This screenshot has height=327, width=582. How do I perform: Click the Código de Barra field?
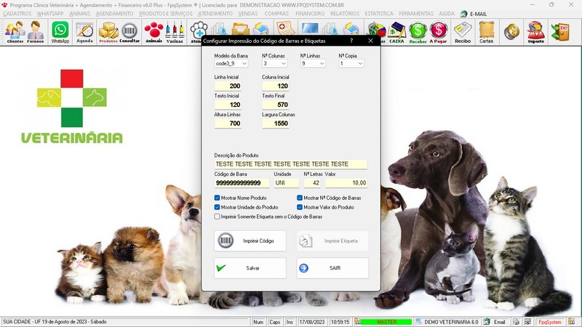point(242,183)
